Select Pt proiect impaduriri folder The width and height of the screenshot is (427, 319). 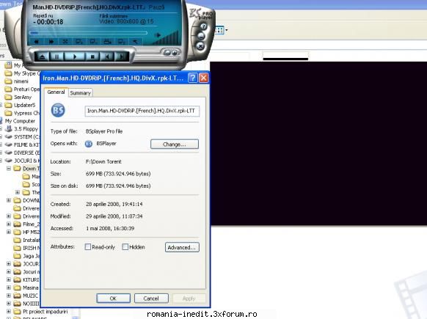41,312
